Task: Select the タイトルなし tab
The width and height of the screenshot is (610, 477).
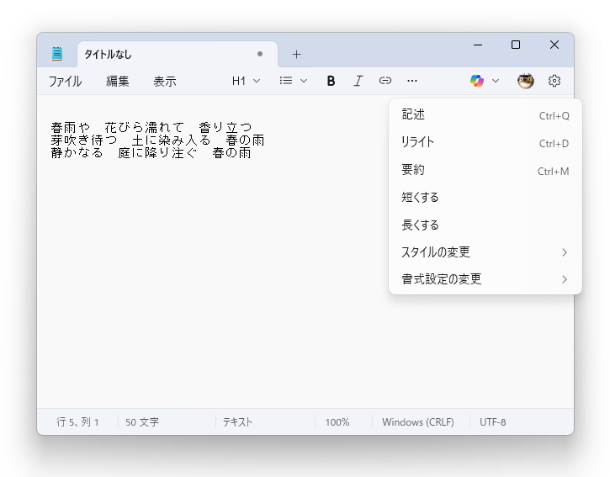Action: tap(178, 54)
